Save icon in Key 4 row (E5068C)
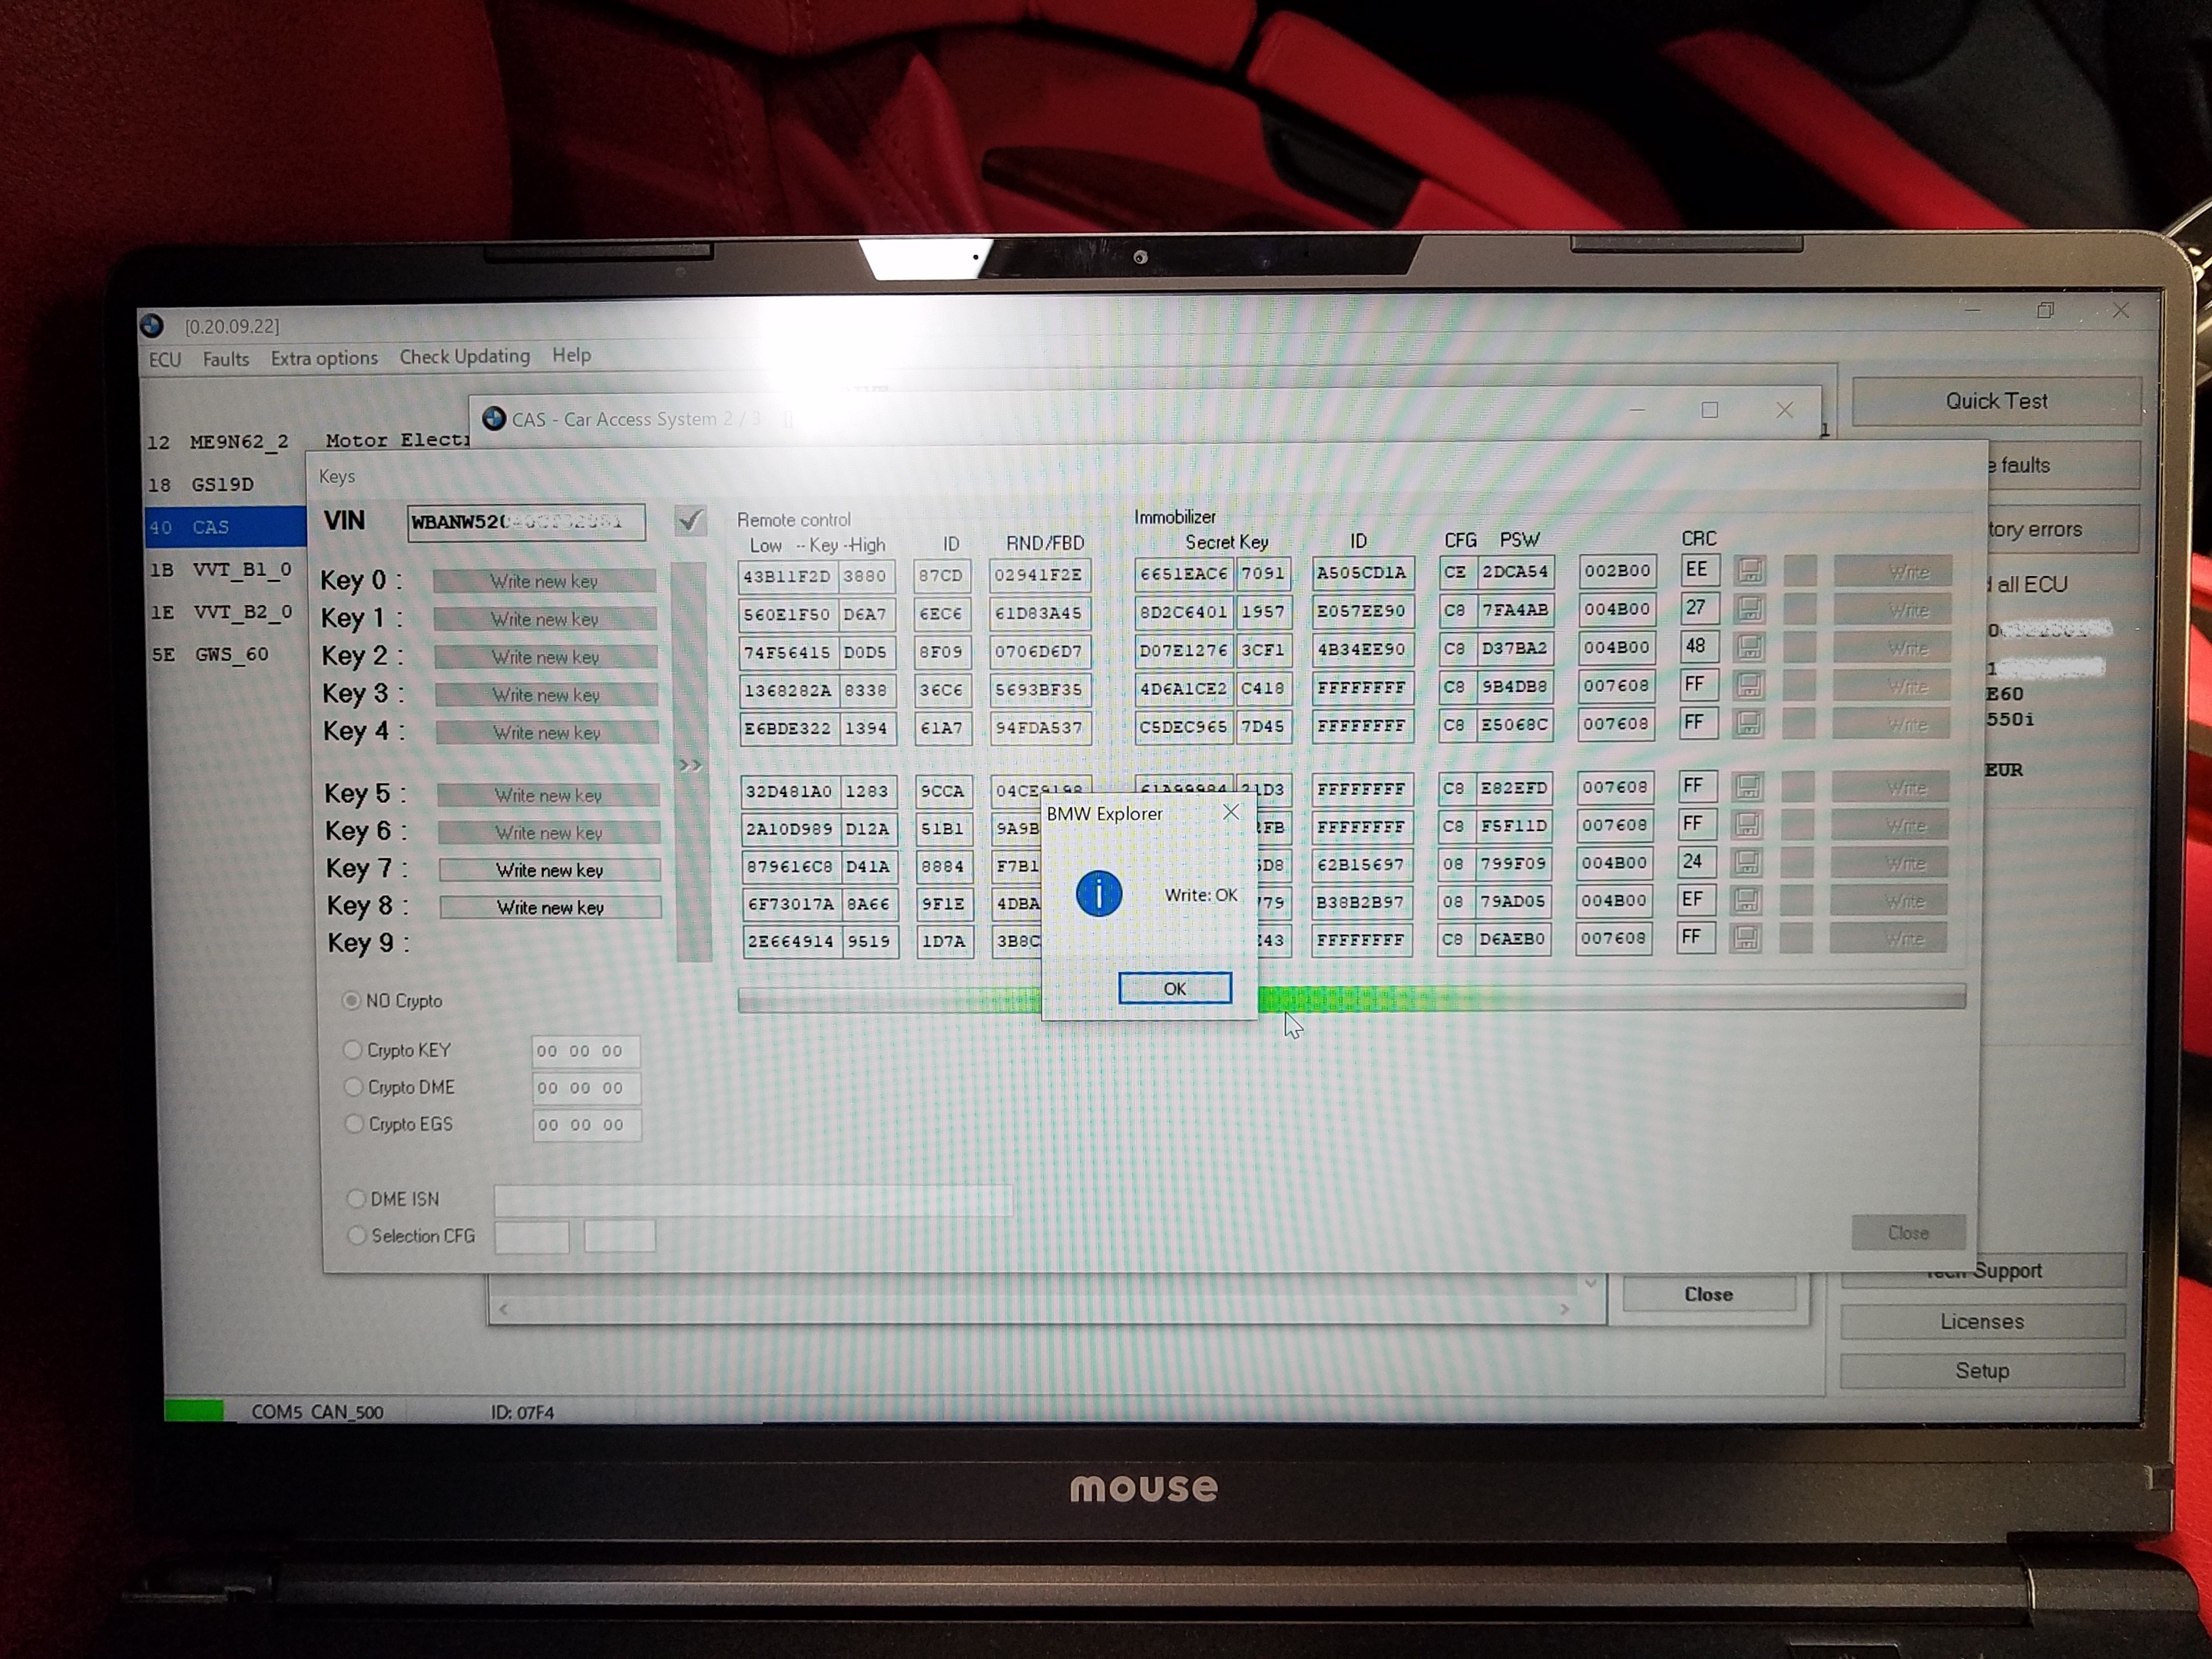The image size is (2212, 1659). coord(1749,723)
